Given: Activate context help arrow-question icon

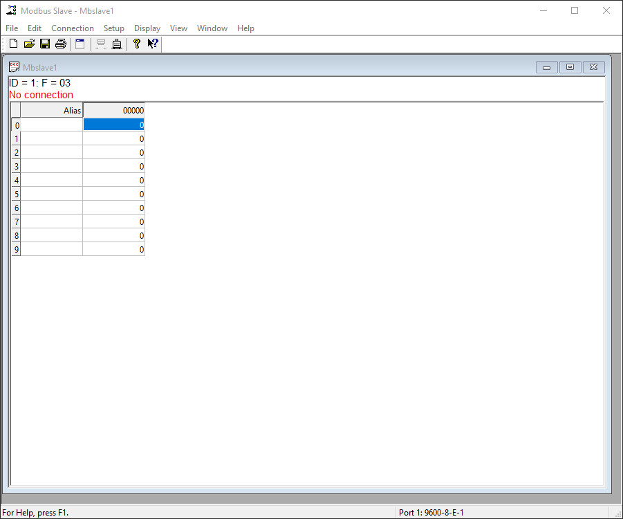Looking at the screenshot, I should [x=153, y=44].
